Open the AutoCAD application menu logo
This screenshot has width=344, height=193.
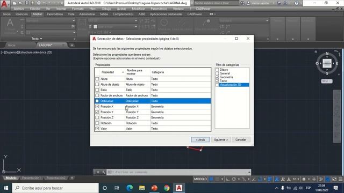coord(4,4)
